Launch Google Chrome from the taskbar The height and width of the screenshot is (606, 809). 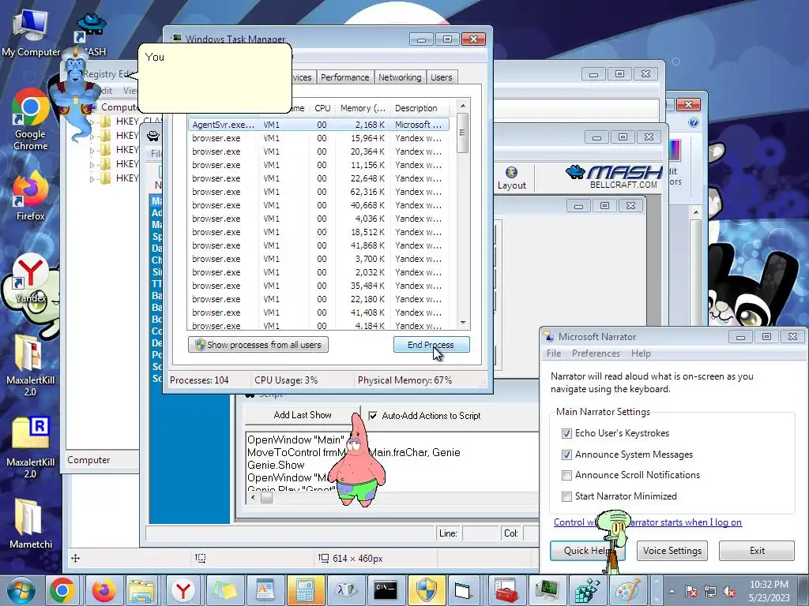[62, 590]
